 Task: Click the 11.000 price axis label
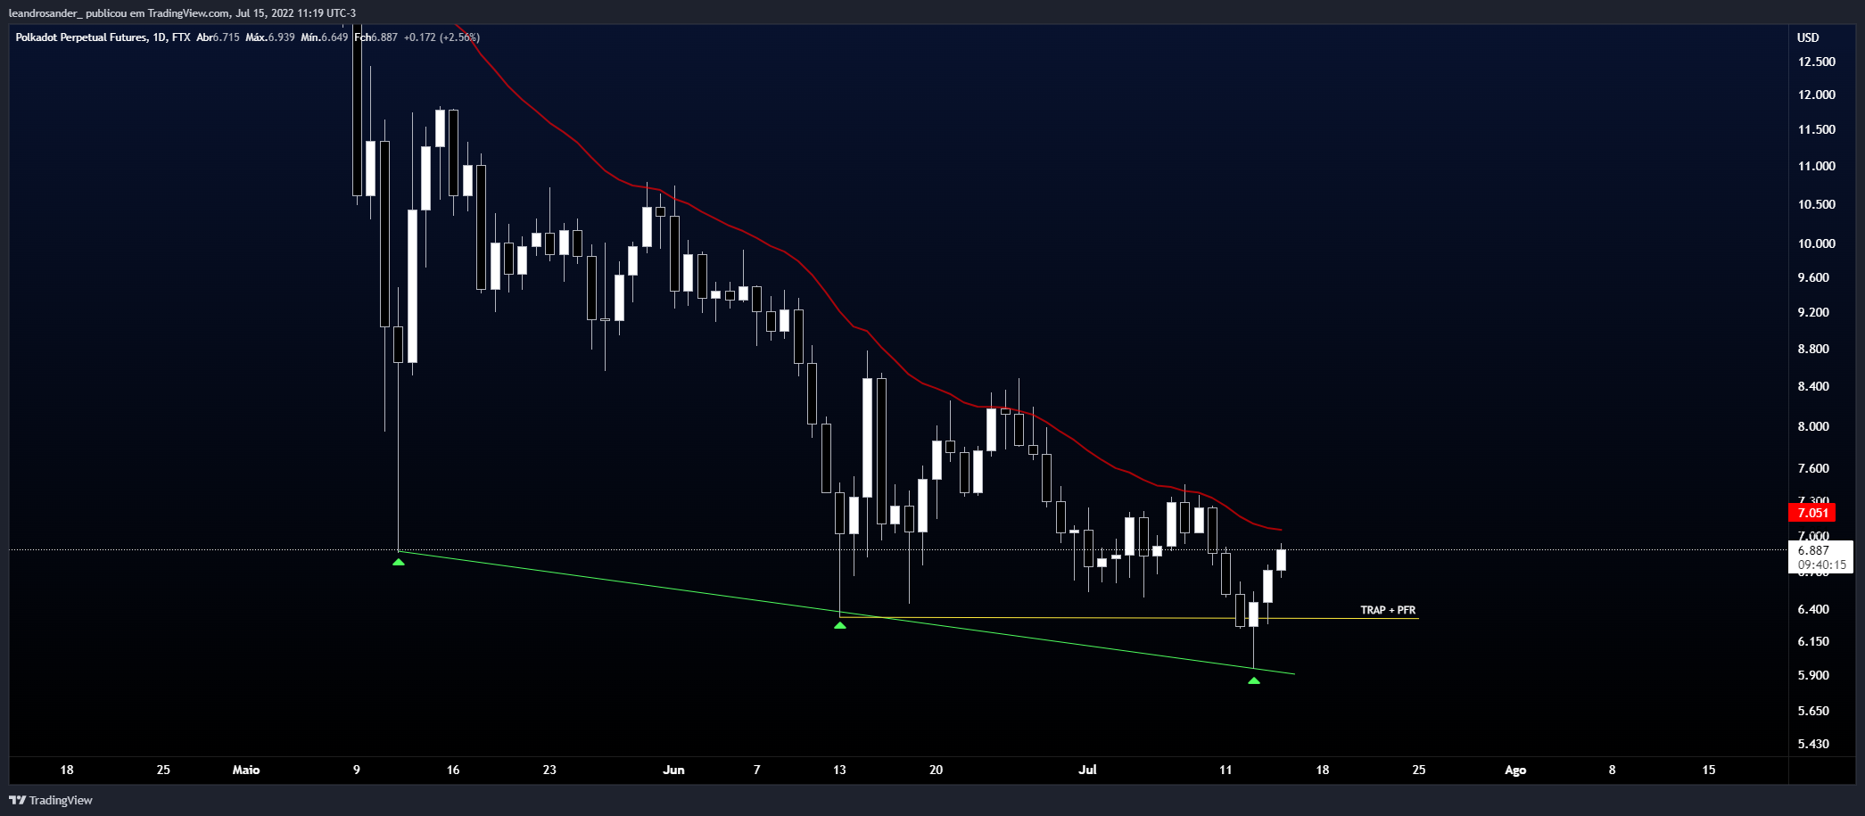click(x=1817, y=166)
